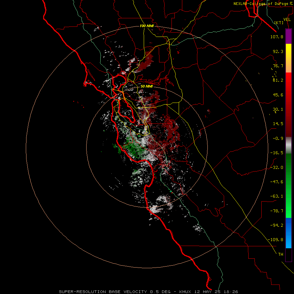Click the -78.7 legend value
The width and height of the screenshot is (294, 294).
(277, 211)
